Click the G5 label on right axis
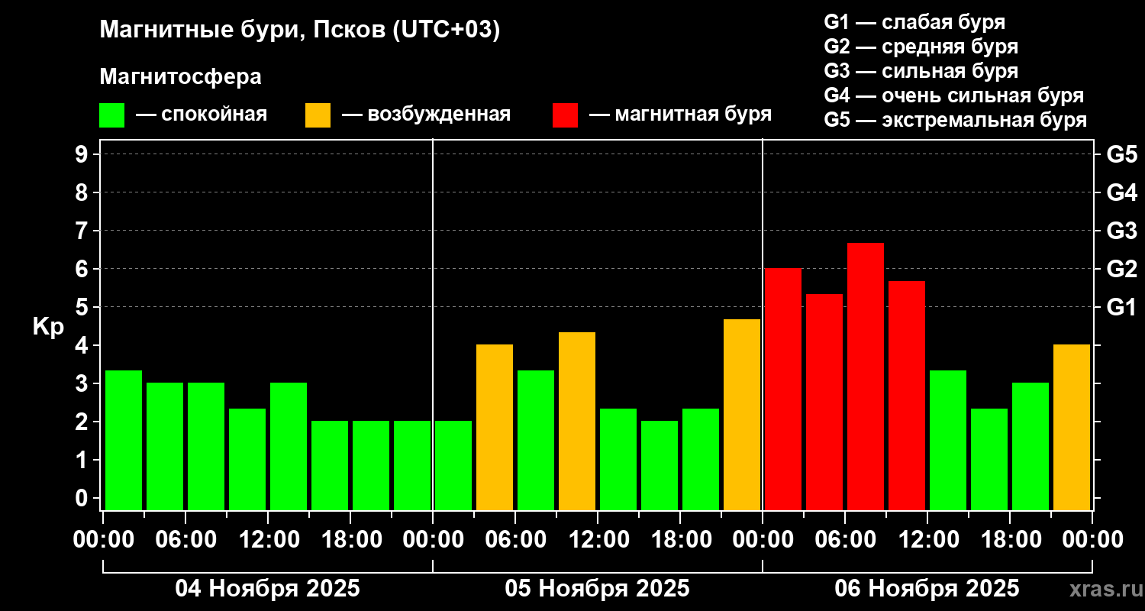 point(1121,154)
